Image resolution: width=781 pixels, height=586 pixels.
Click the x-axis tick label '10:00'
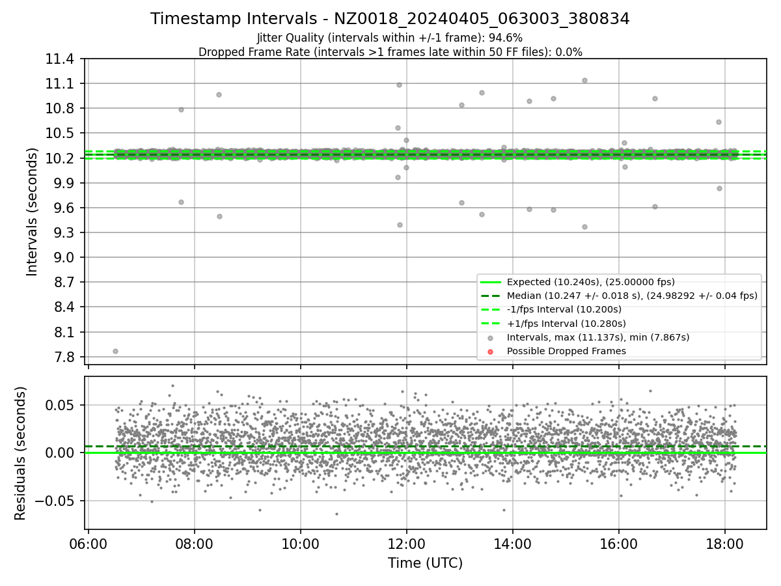[x=300, y=544]
